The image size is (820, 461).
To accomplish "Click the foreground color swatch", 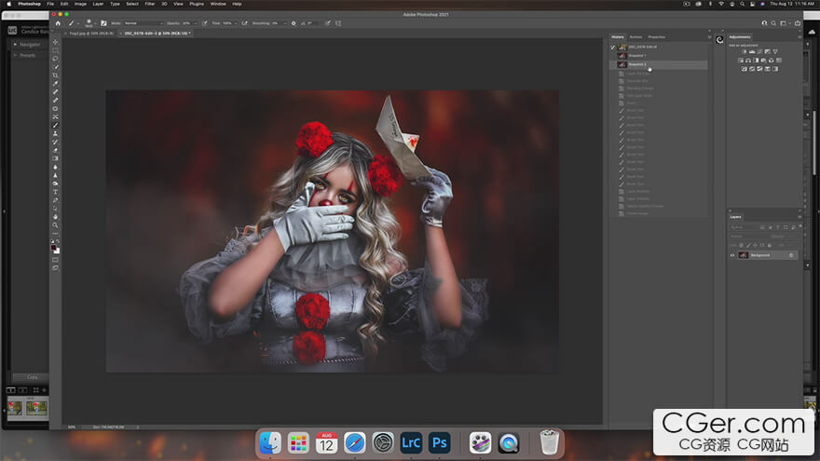I will click(54, 248).
